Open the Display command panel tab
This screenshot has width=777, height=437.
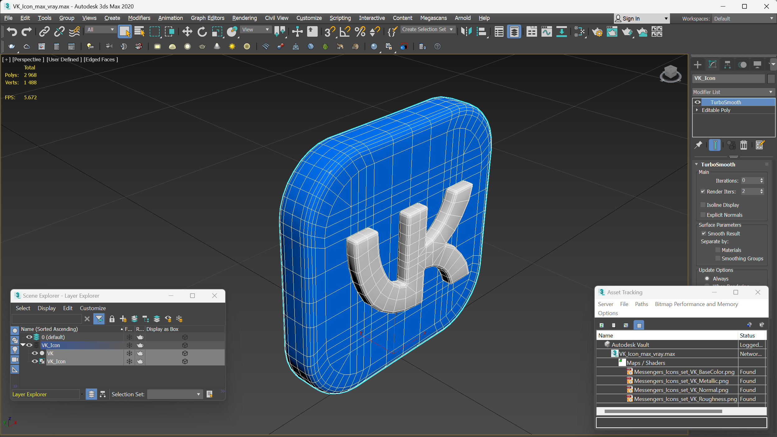(x=757, y=64)
